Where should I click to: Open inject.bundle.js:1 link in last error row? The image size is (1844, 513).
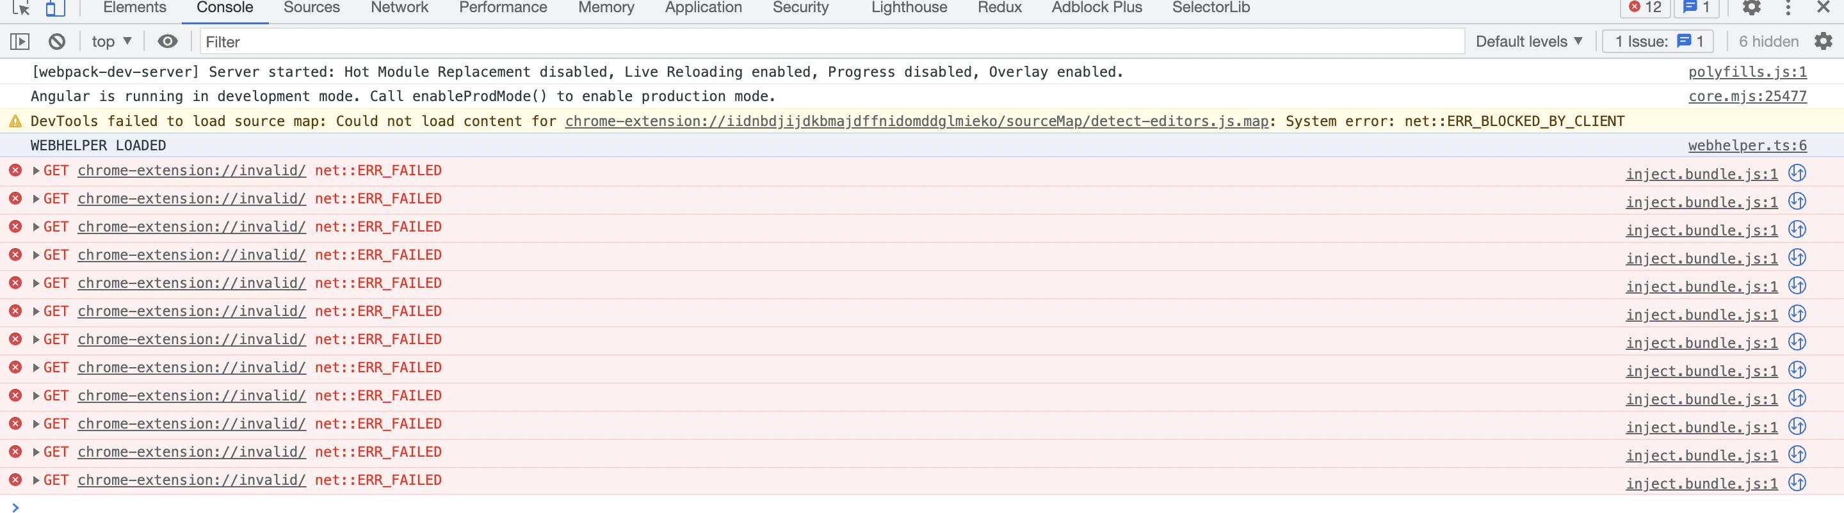(x=1702, y=484)
